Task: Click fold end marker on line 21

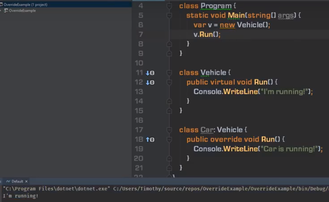Action: [169, 168]
